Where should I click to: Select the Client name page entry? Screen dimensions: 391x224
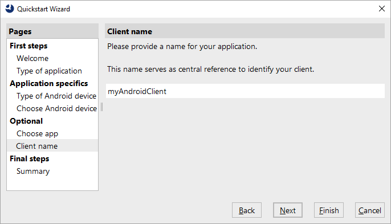(x=52, y=146)
